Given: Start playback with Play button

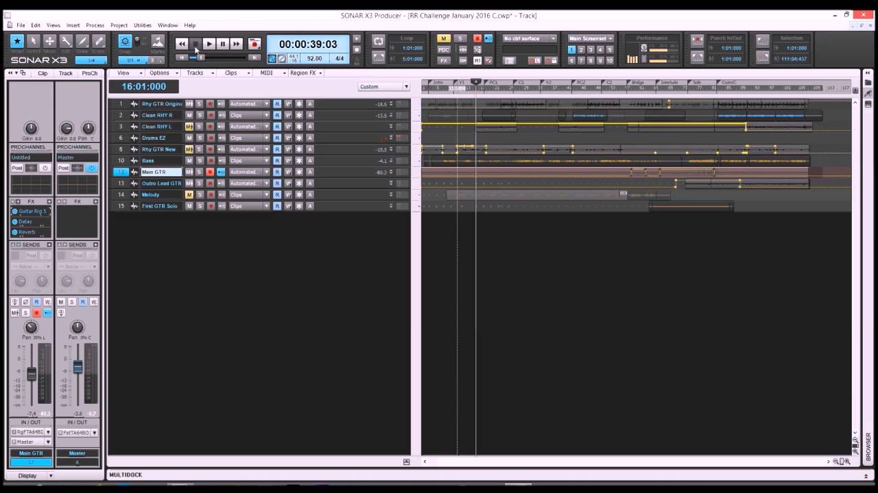Looking at the screenshot, I should (x=209, y=44).
